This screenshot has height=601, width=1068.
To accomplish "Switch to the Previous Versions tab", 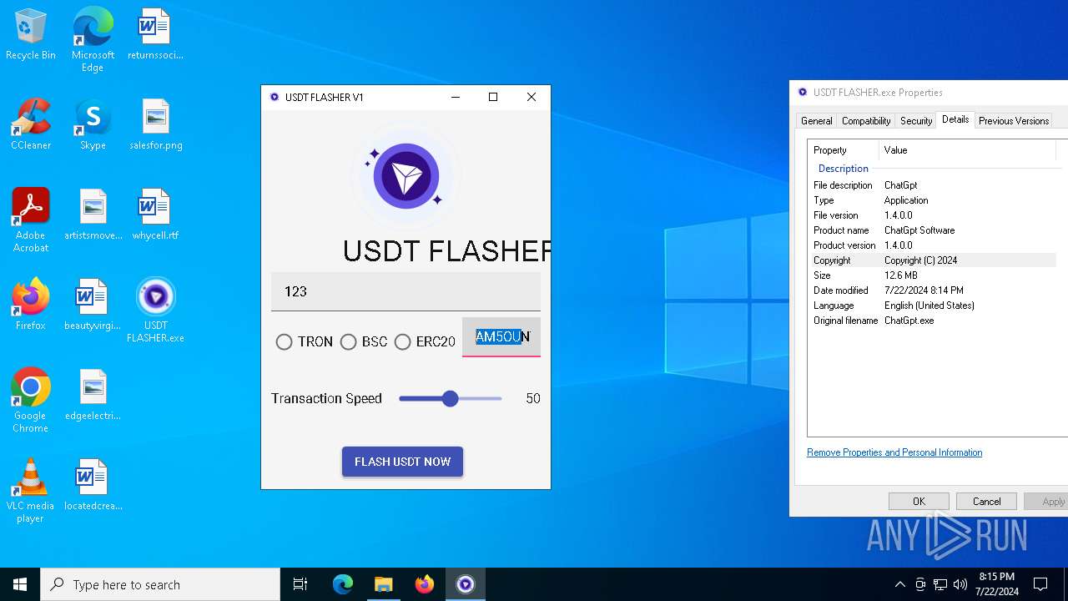I will [x=1013, y=121].
